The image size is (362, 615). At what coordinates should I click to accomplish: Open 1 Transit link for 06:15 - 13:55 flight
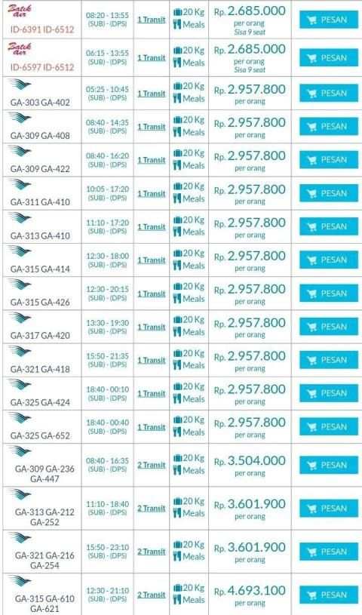click(x=152, y=58)
